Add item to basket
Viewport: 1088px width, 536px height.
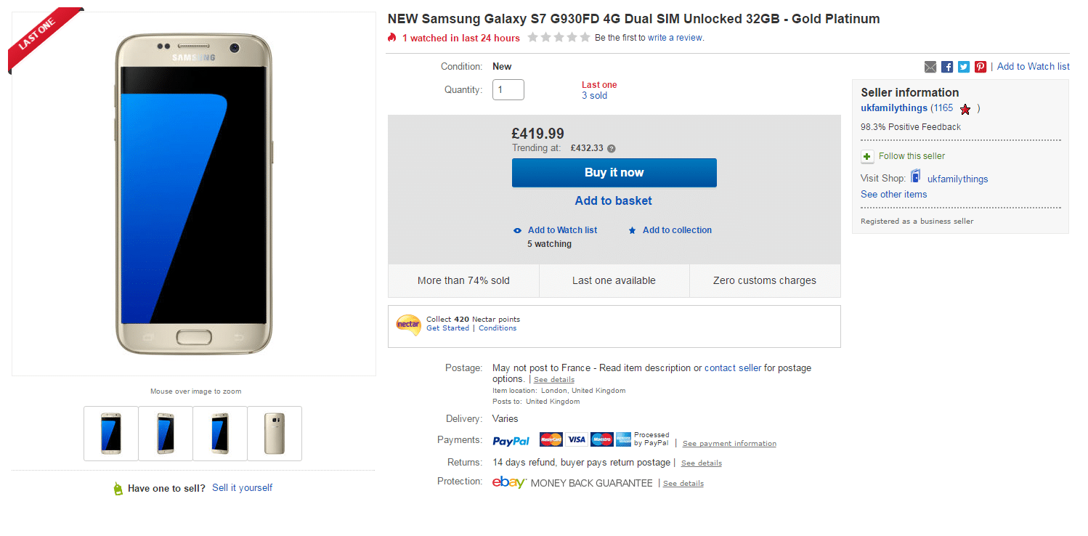(614, 200)
